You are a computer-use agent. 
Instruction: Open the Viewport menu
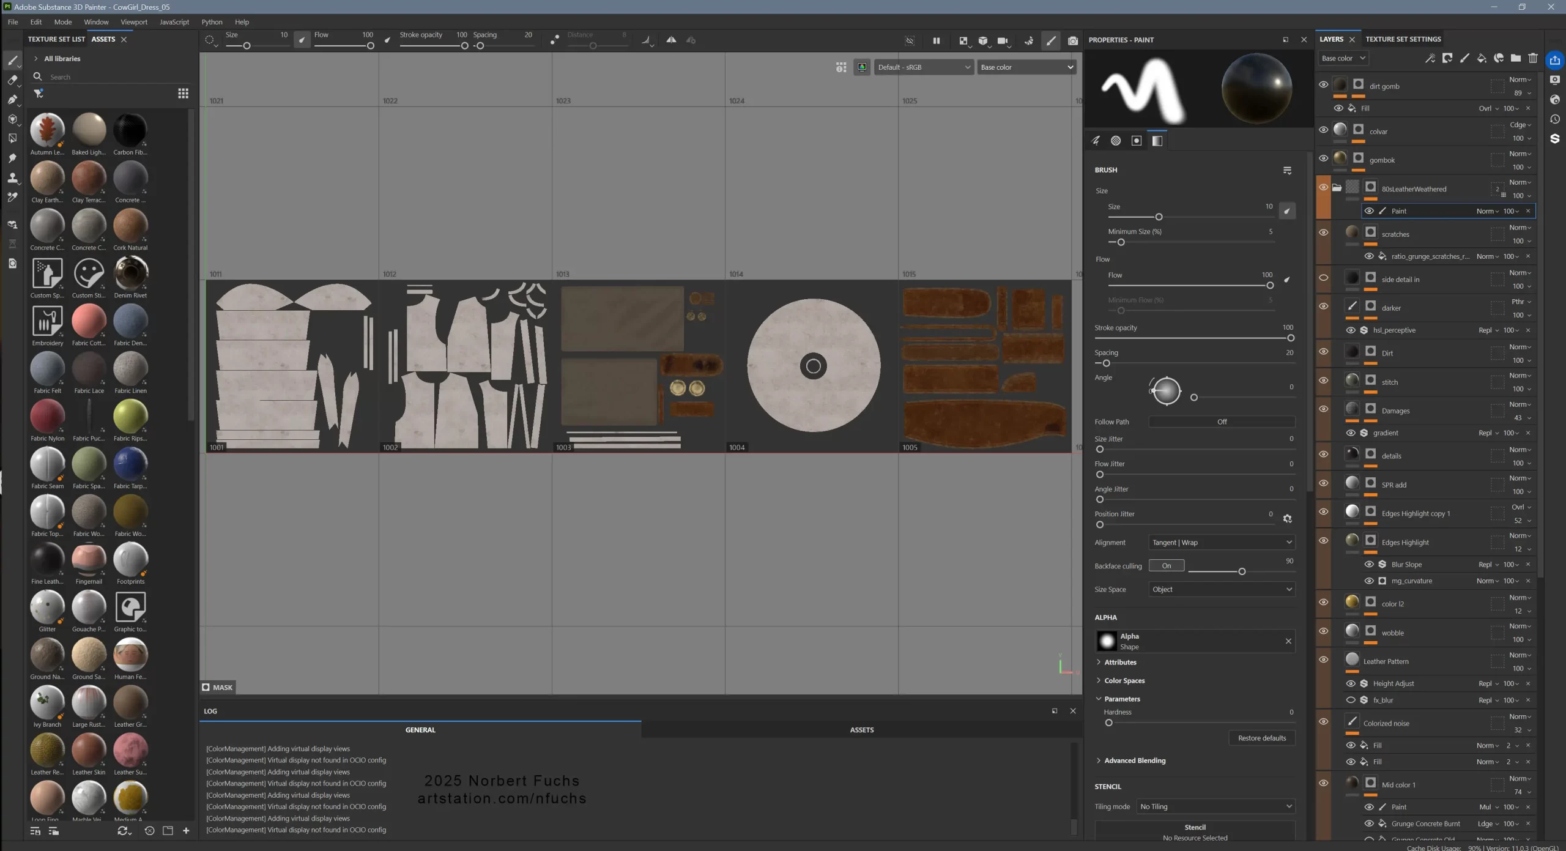coord(133,22)
